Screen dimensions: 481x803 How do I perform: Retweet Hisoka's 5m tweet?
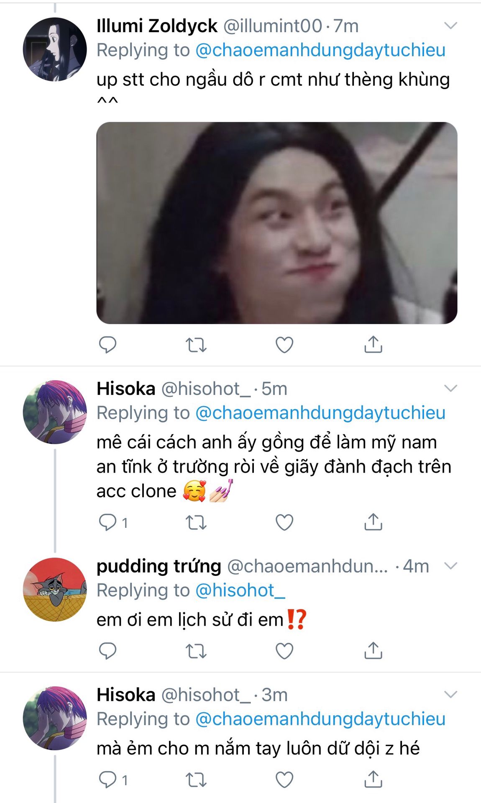(196, 523)
